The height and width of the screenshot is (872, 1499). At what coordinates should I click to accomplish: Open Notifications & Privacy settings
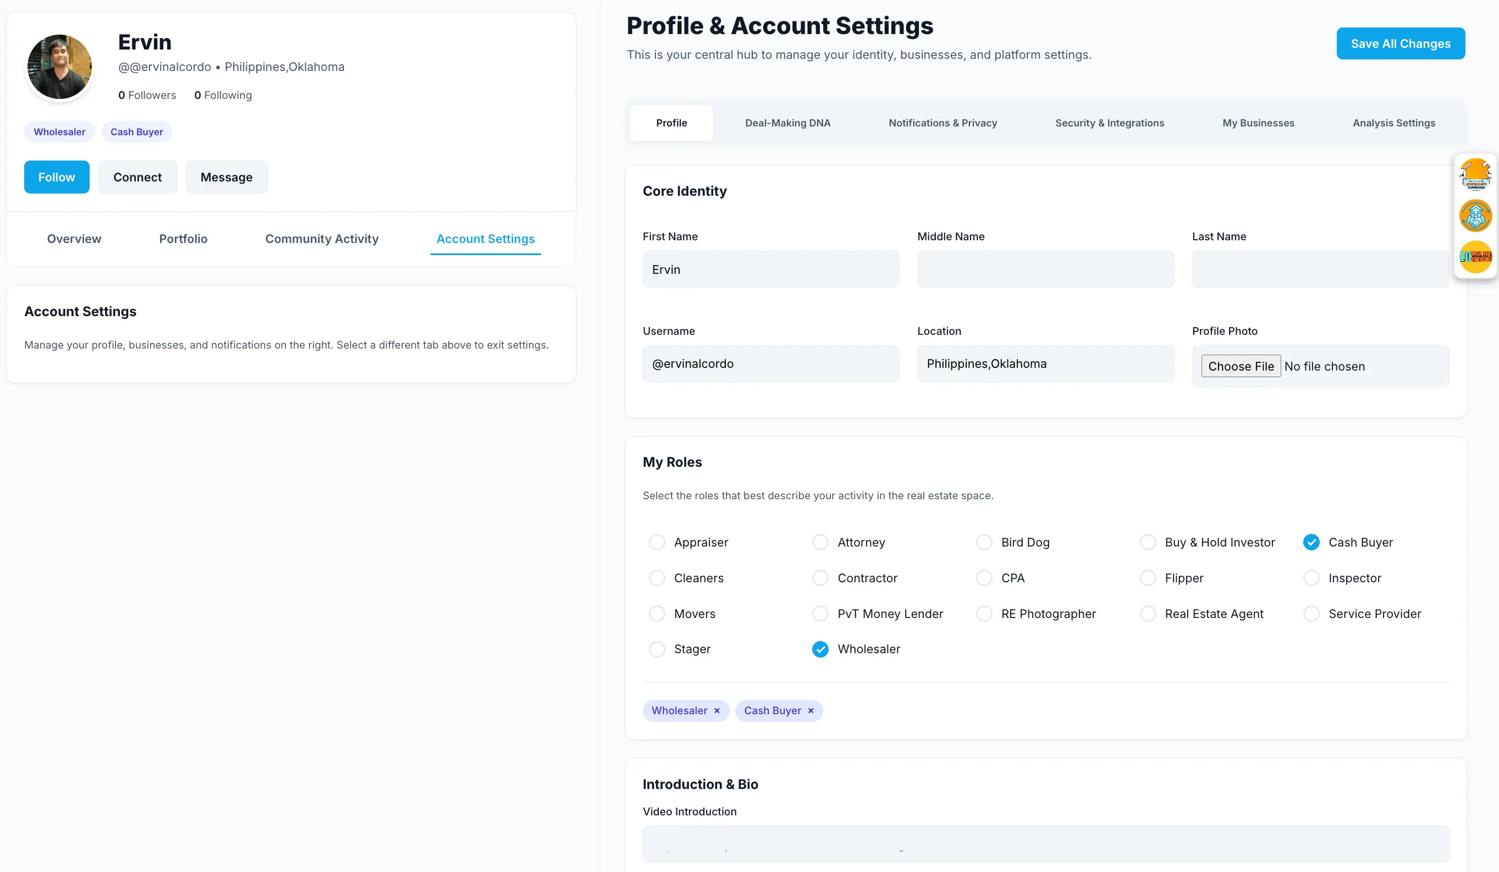[942, 123]
